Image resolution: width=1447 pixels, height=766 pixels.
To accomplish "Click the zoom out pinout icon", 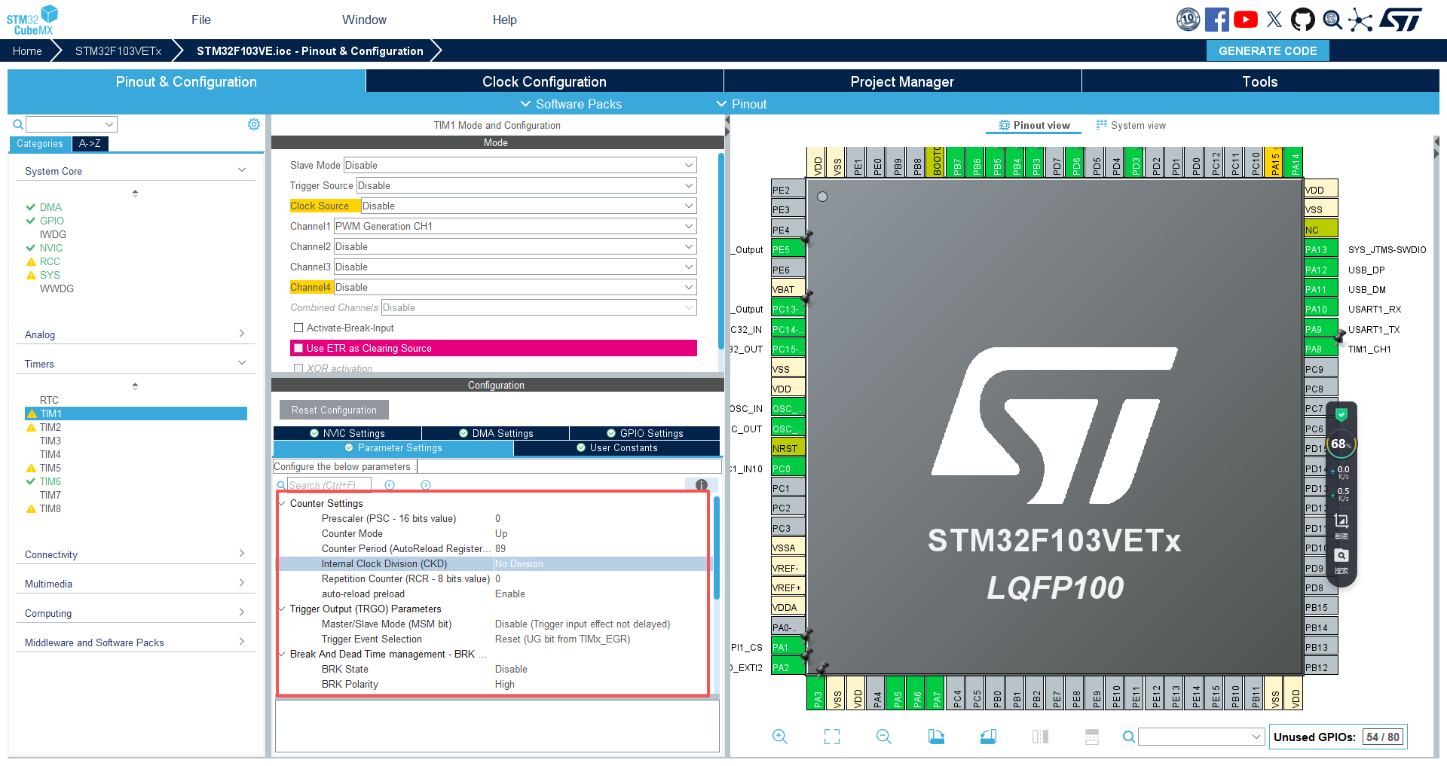I will [883, 737].
